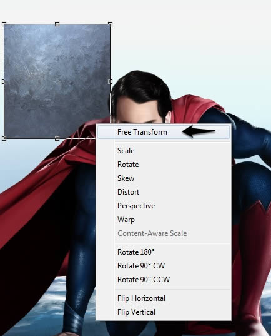Click the transform center reference point
This screenshot has width=271, height=336.
coord(57,81)
